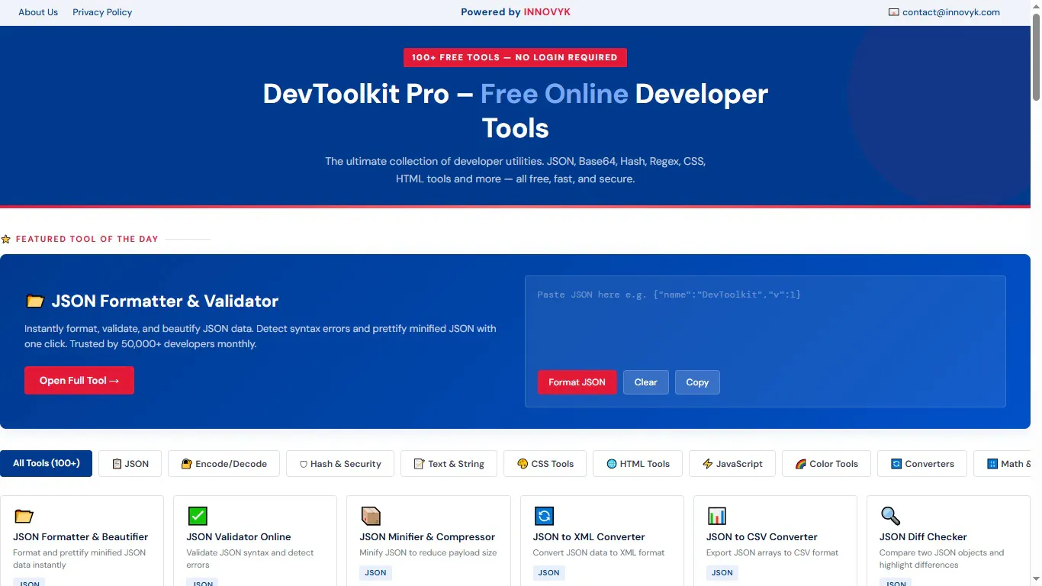1042x586 pixels.
Task: Click the JSON tag on JSON to XML card
Action: pos(548,572)
